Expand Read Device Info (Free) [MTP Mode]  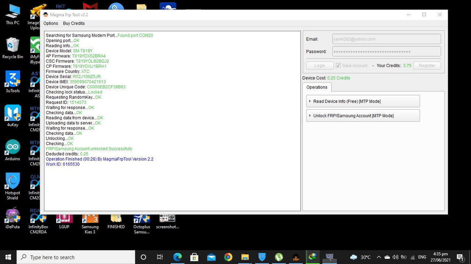click(363, 101)
